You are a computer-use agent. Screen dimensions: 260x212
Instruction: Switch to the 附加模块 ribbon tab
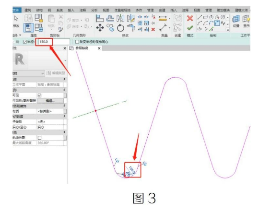click(x=224, y=10)
